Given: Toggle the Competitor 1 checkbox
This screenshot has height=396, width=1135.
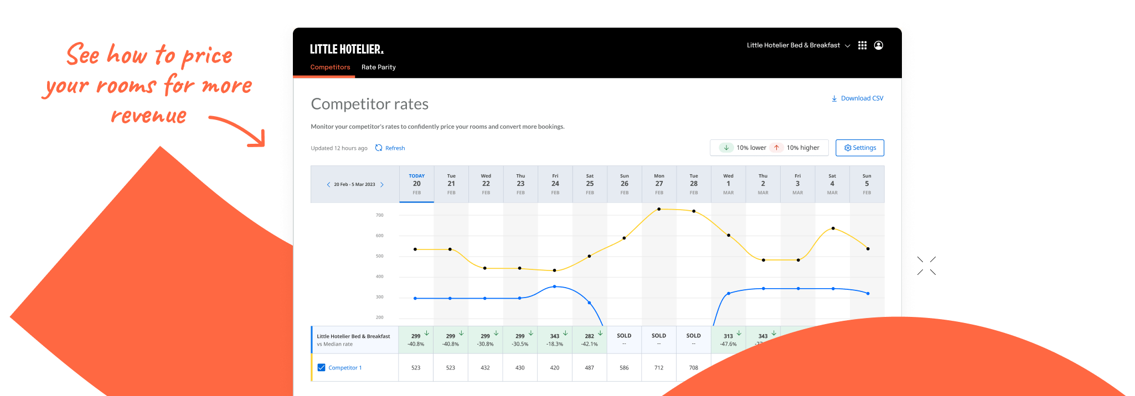Looking at the screenshot, I should (321, 367).
